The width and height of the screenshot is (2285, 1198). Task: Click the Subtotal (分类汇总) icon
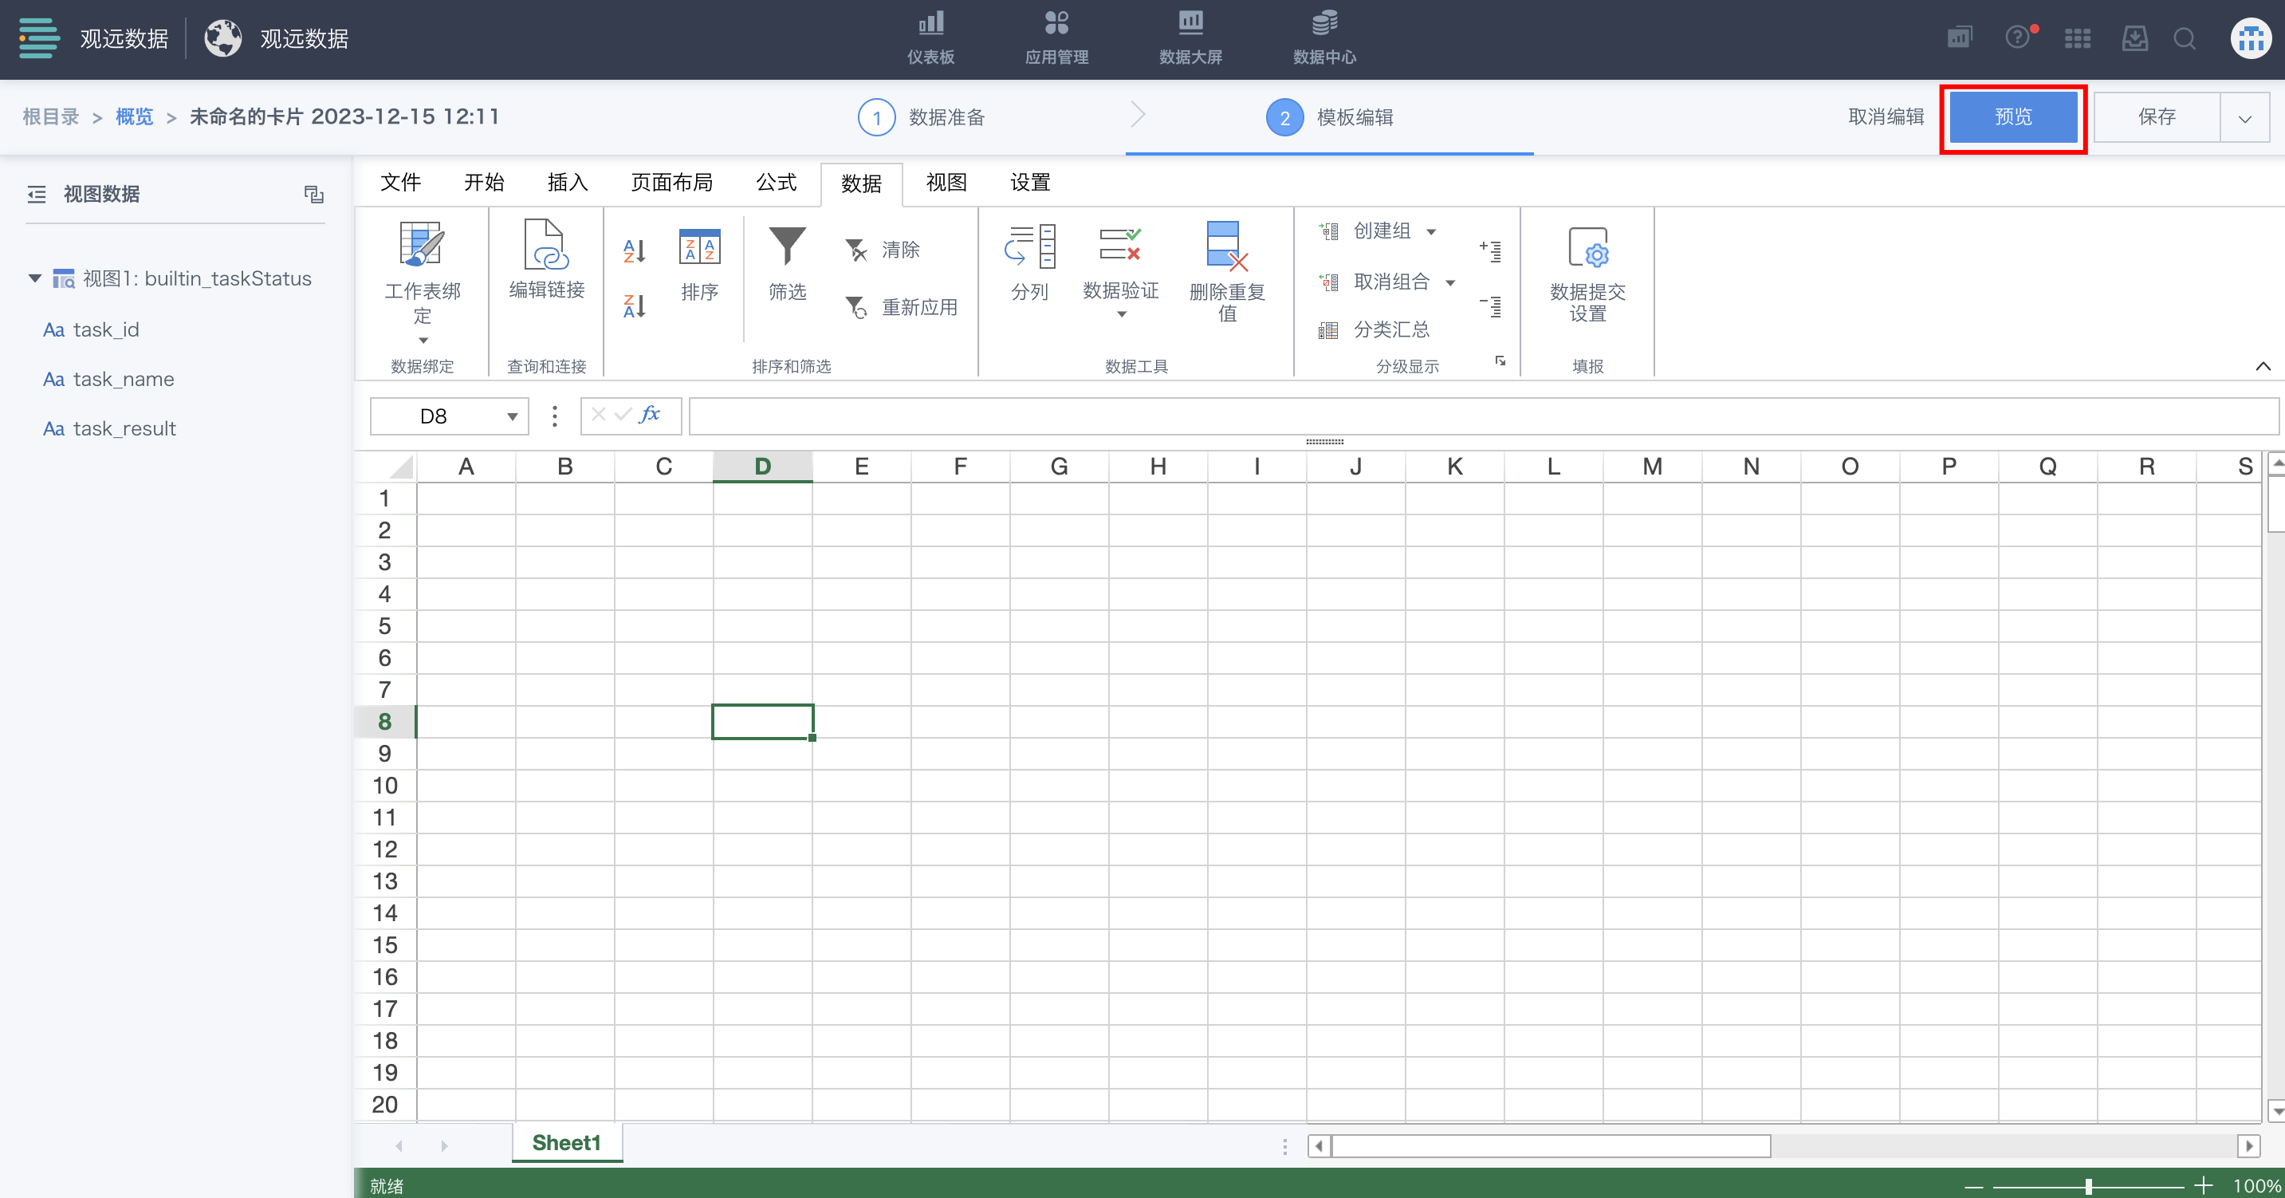click(1328, 330)
